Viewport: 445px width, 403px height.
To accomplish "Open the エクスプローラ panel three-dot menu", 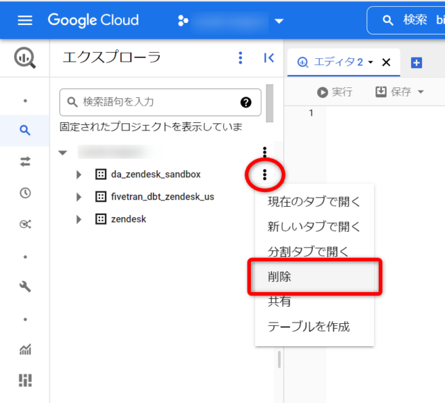I will [x=241, y=58].
